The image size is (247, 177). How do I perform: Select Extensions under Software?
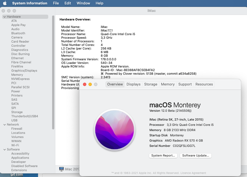(x=19, y=170)
